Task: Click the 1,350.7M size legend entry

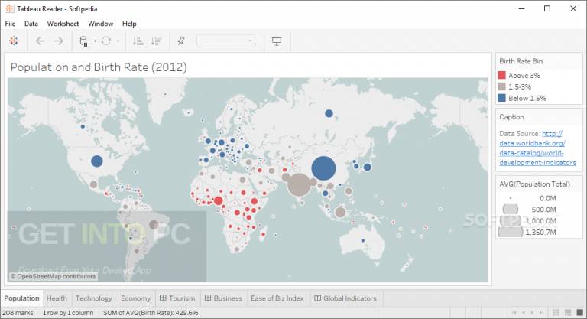Action: point(527,232)
